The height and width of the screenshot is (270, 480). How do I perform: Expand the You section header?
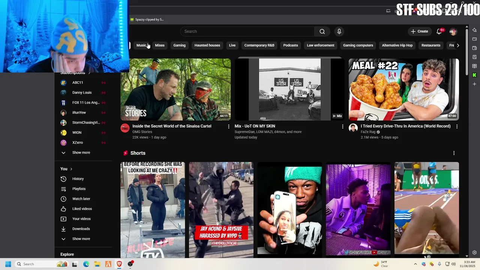pyautogui.click(x=66, y=169)
